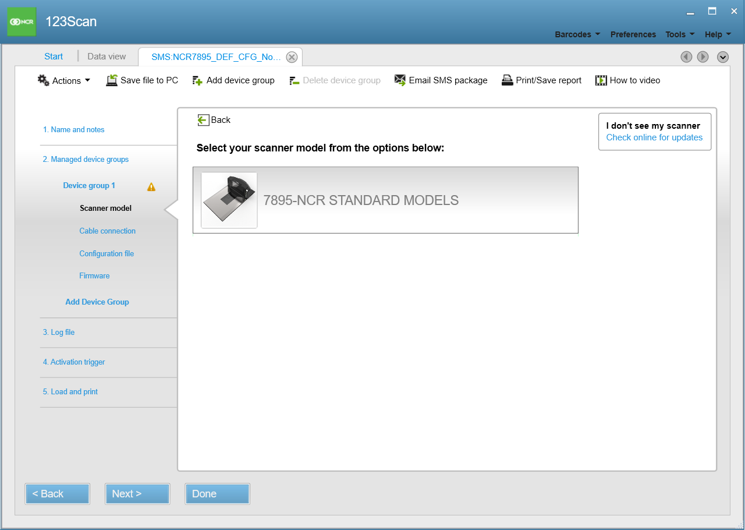This screenshot has width=745, height=530.
Task: Click Check online for updates link
Action: pos(654,137)
